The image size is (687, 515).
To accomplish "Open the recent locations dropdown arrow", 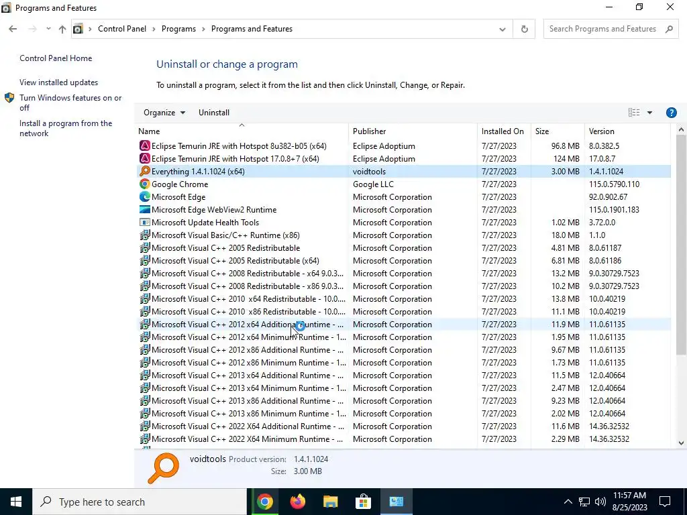I will [48, 29].
